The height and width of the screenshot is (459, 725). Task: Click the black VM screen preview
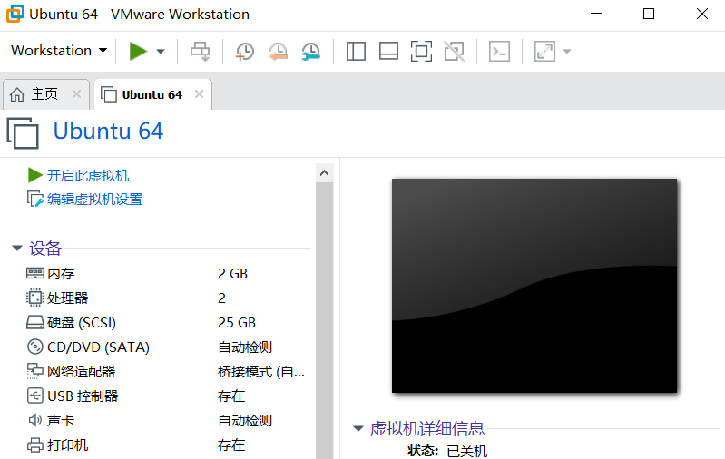pos(534,286)
